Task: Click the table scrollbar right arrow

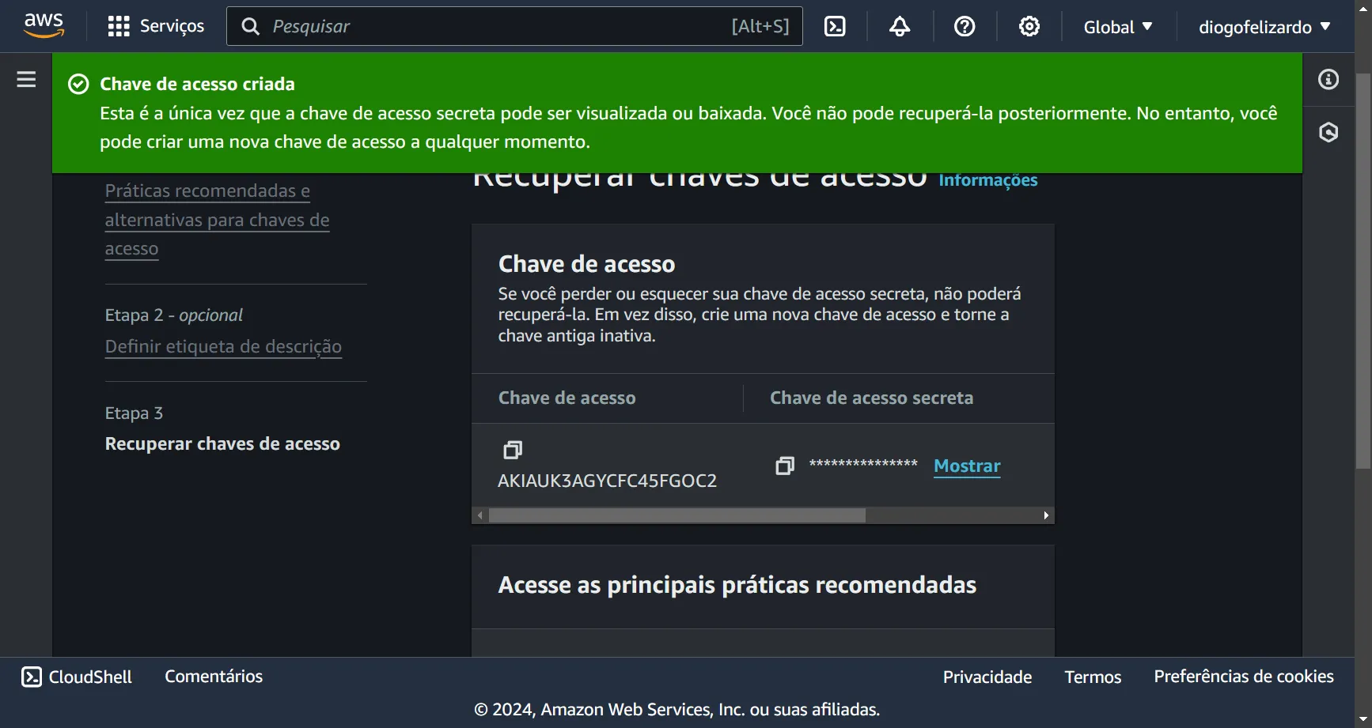Action: pos(1046,515)
